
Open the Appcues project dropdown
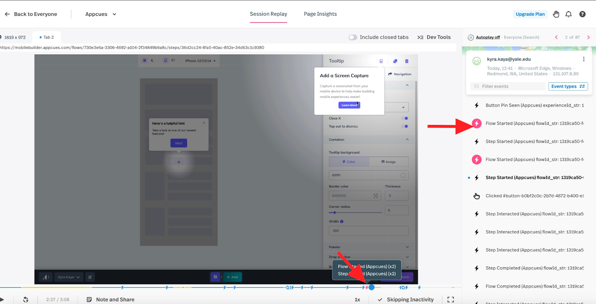click(101, 14)
